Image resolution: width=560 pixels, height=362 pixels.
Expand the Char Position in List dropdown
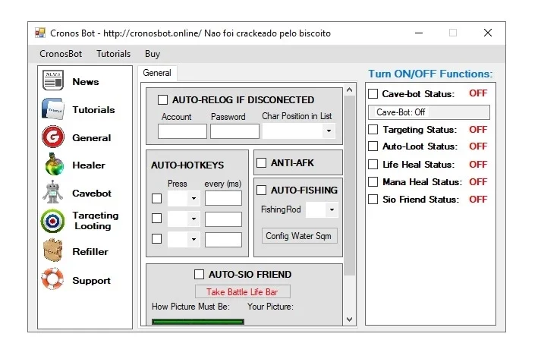tap(298, 131)
